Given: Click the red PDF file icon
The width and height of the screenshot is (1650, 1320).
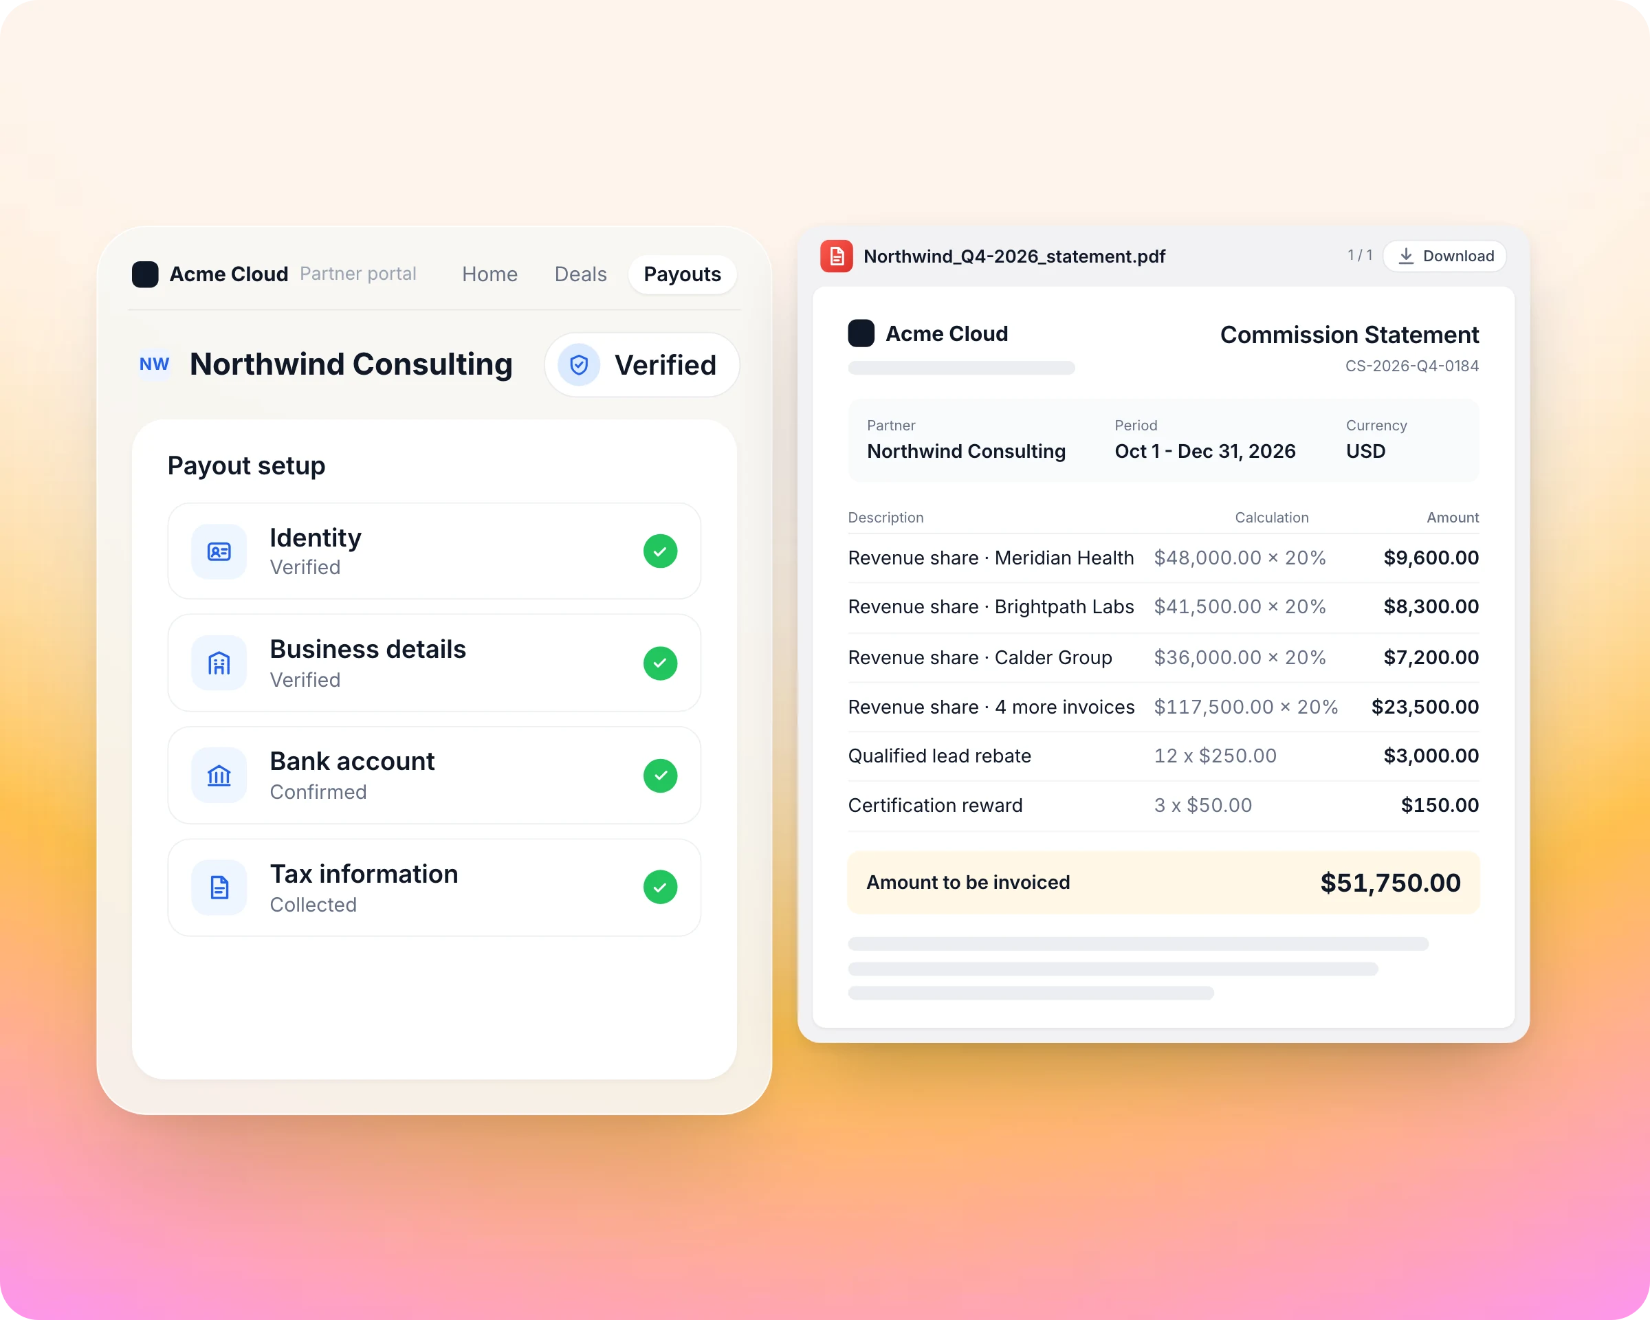Looking at the screenshot, I should (837, 256).
